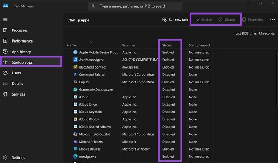Sort by the Status column header

coord(167,45)
